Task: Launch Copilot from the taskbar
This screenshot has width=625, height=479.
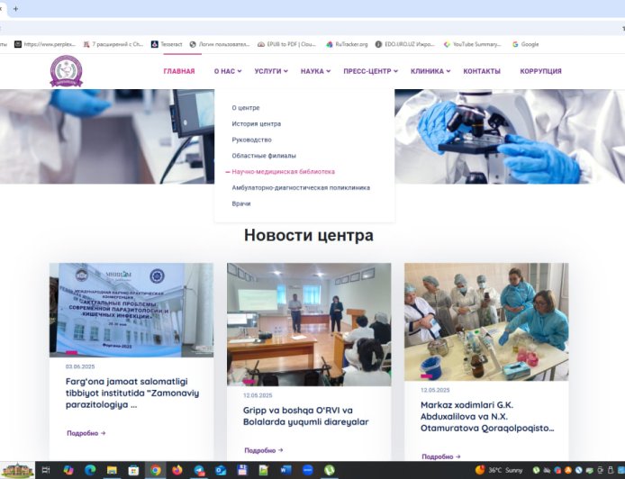Action: [68, 470]
